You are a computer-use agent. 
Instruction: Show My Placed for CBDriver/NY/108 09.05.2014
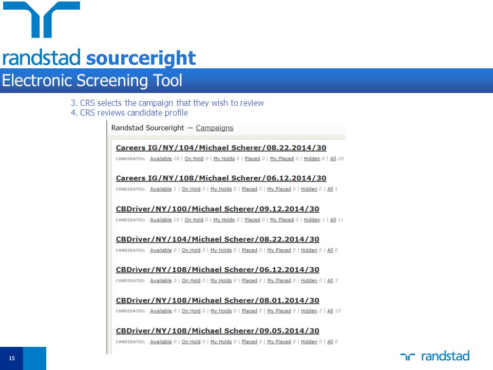(x=279, y=342)
